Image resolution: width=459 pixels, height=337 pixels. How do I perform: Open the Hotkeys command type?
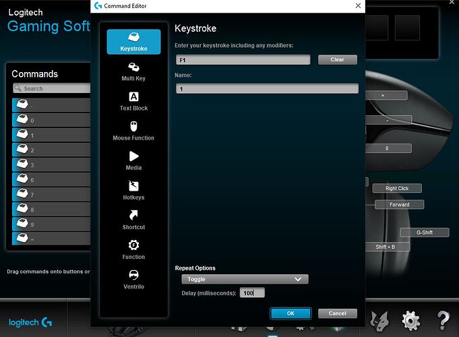pos(133,191)
